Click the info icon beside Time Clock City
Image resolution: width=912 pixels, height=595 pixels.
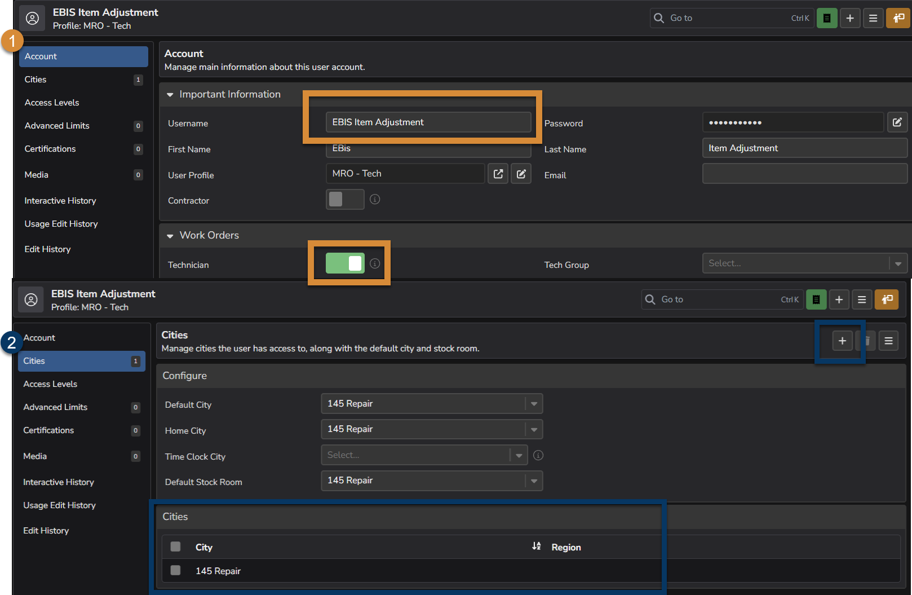538,455
